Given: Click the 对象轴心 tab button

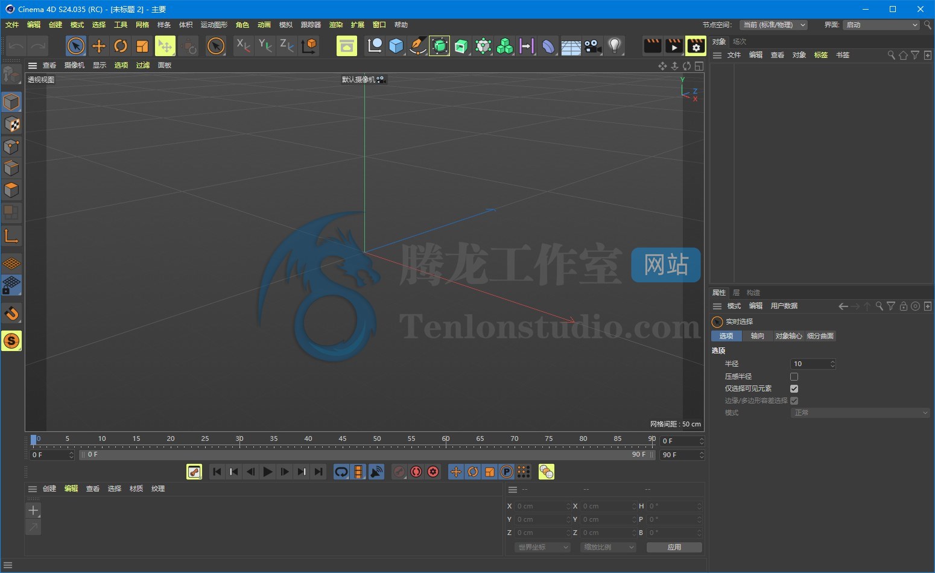Looking at the screenshot, I should pos(788,336).
